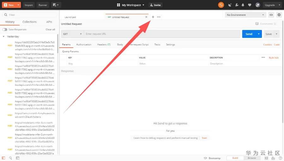This screenshot has height=161, width=284.
Task: Open the Postman console icon
Action: 18,158
